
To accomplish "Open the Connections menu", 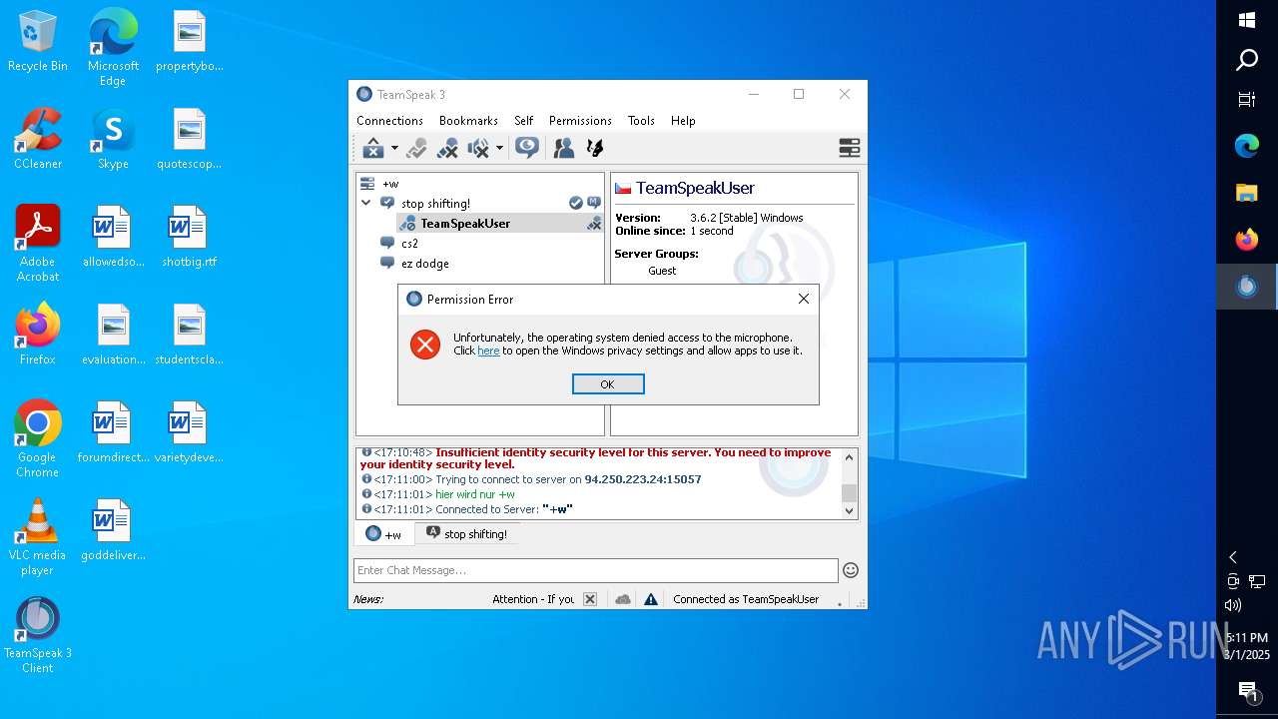I will (x=389, y=121).
